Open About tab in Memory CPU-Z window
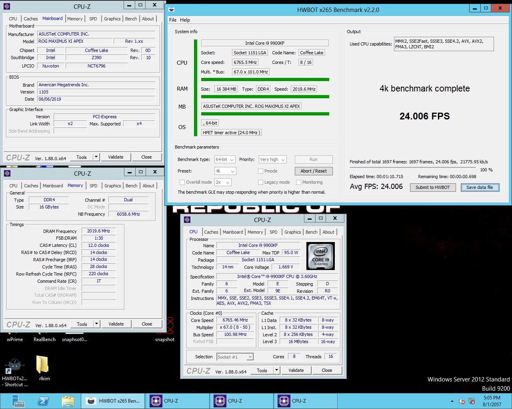Screen dimensions: 512x409 click(148, 186)
